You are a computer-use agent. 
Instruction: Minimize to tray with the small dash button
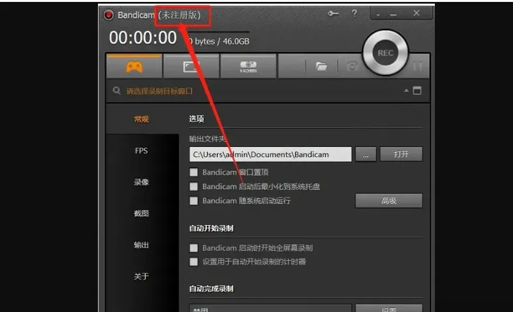coord(379,14)
